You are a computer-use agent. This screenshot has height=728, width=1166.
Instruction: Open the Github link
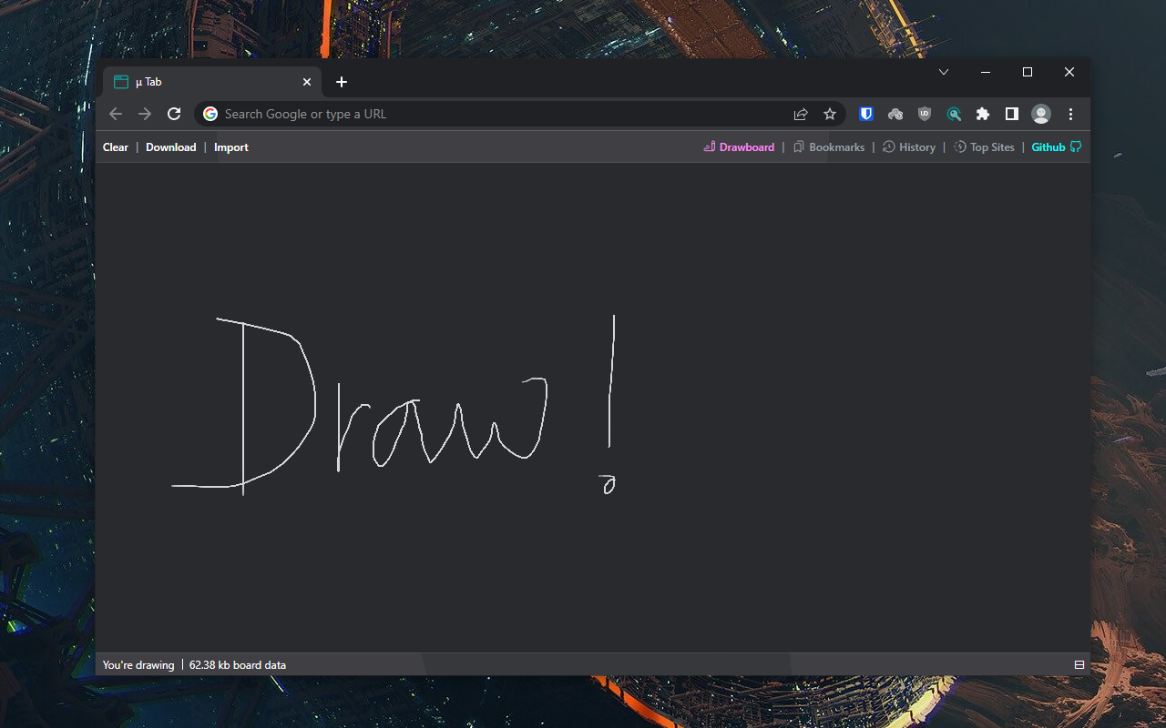pyautogui.click(x=1057, y=147)
